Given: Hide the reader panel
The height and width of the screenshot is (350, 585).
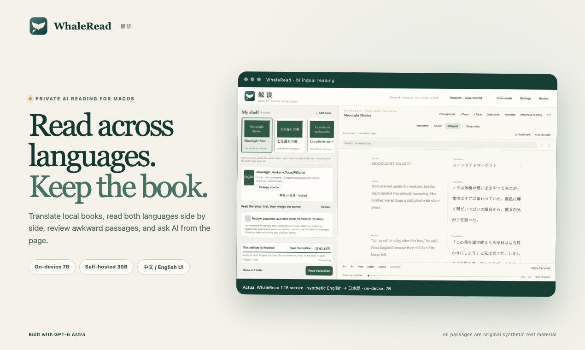Looking at the screenshot, I should tap(504, 98).
